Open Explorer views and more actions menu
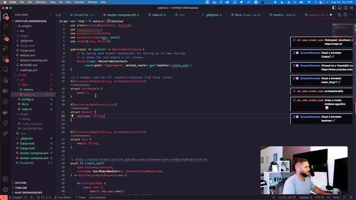 [x=51, y=15]
